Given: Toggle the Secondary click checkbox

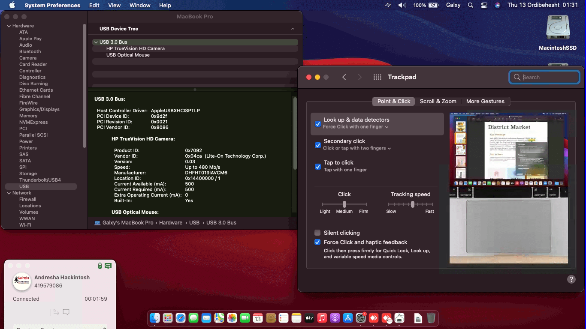Looking at the screenshot, I should 318,145.
